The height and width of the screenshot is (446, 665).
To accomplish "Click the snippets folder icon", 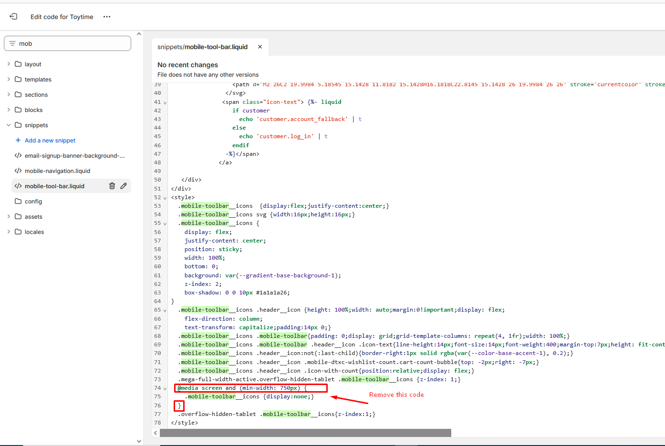I will pyautogui.click(x=18, y=125).
